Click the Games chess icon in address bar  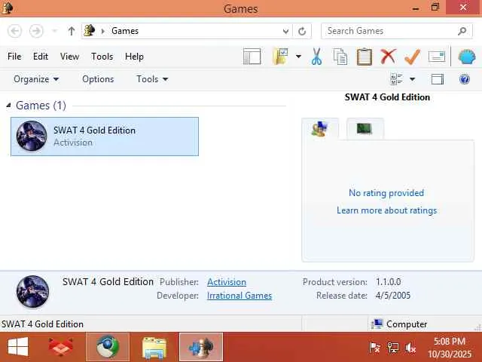(x=89, y=31)
